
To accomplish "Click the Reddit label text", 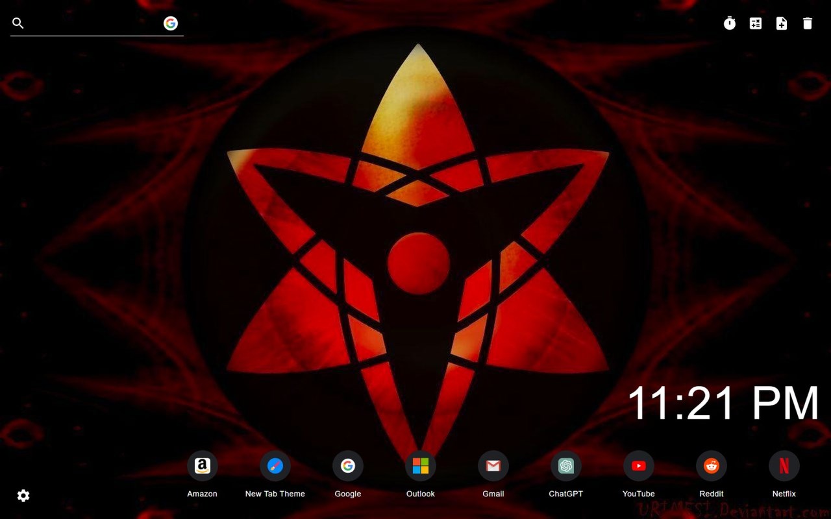I will (712, 494).
